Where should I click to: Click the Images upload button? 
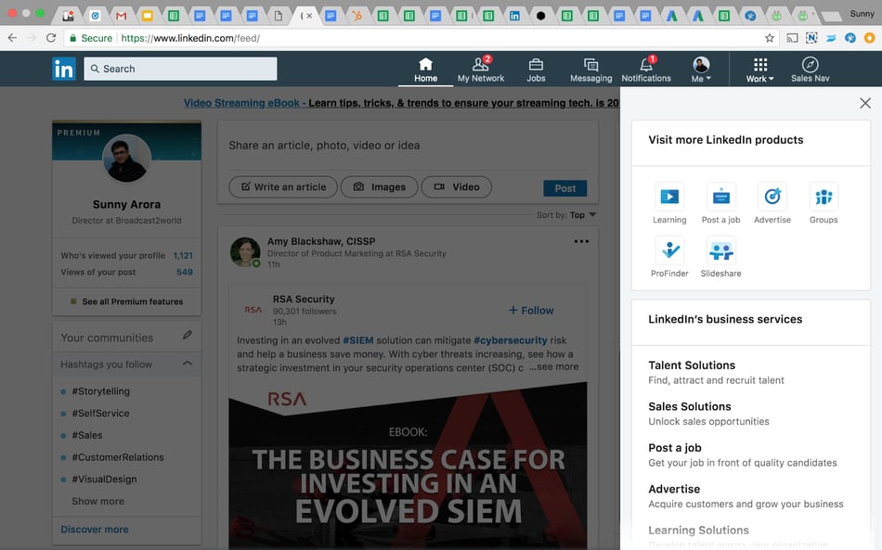pos(379,187)
